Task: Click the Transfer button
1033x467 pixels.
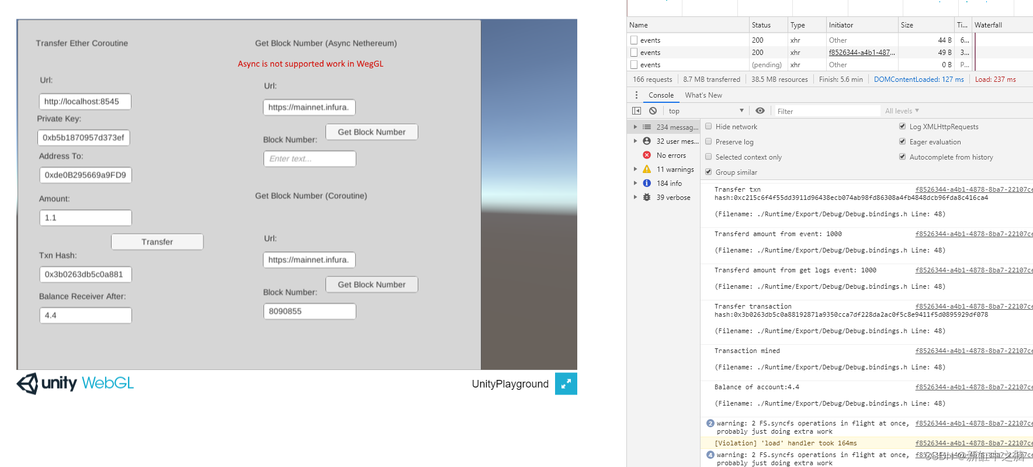Action: tap(157, 241)
